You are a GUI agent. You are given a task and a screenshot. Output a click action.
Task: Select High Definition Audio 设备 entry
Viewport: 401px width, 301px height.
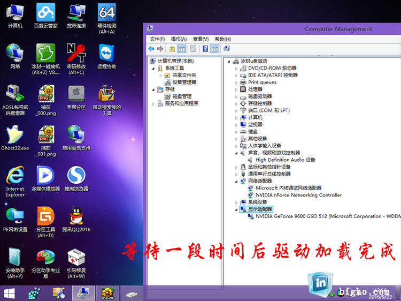pyautogui.click(x=285, y=160)
